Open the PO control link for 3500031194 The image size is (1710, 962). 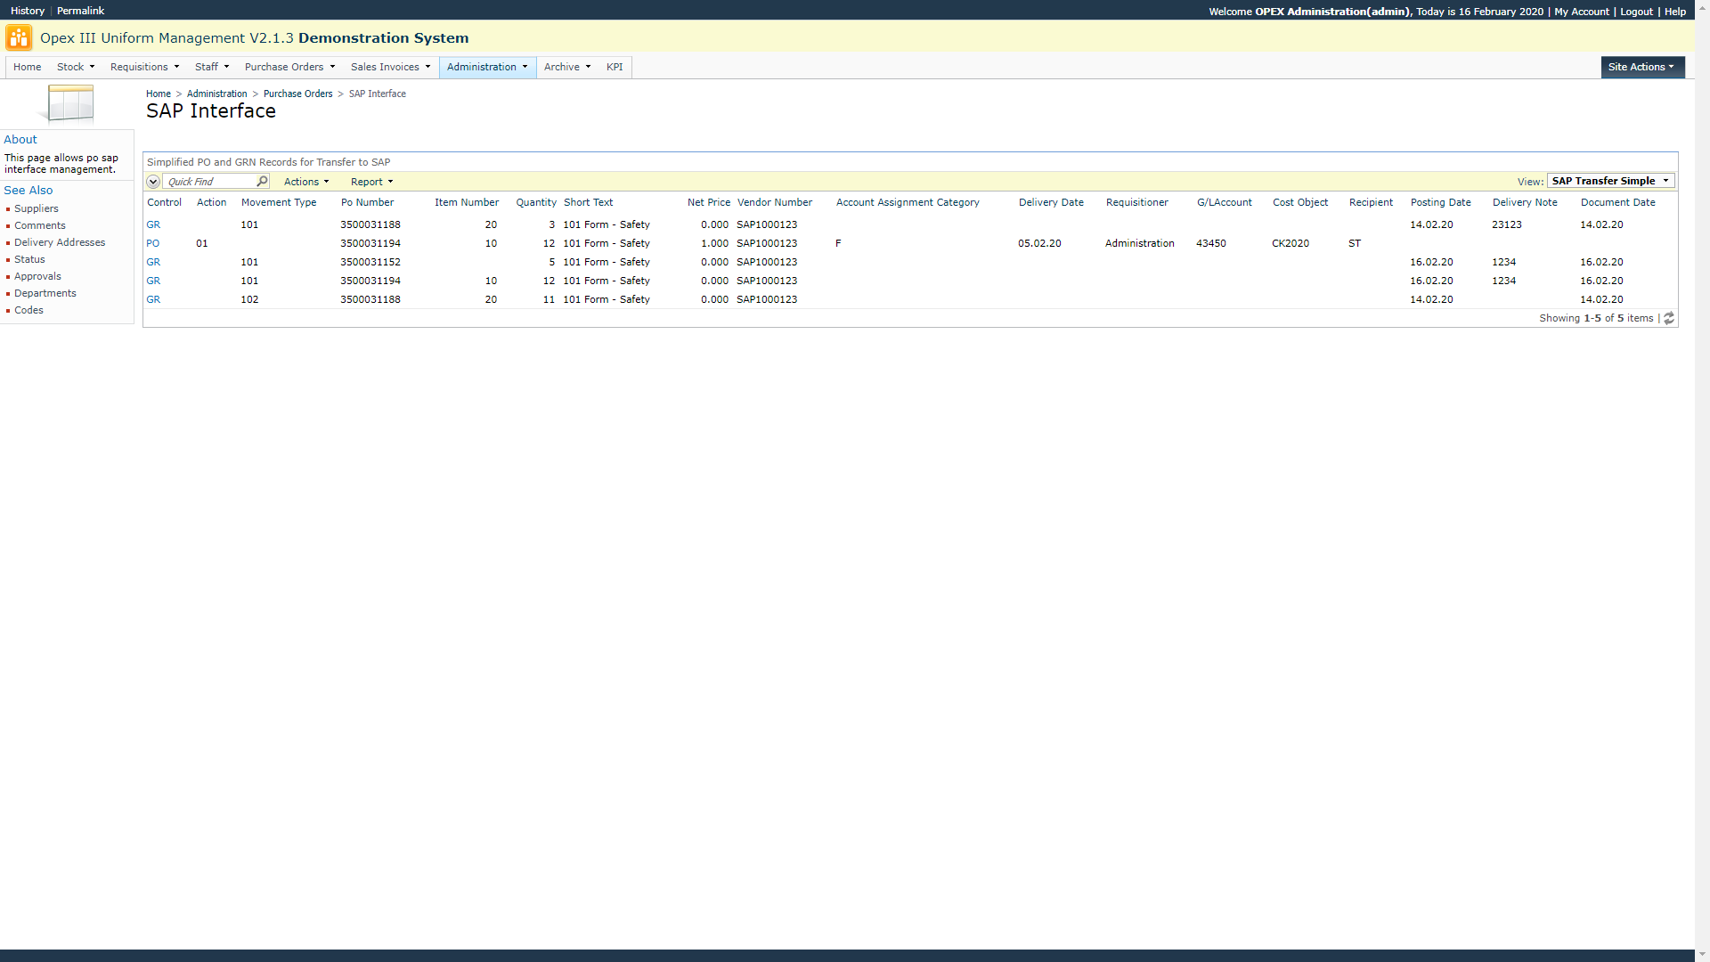153,243
